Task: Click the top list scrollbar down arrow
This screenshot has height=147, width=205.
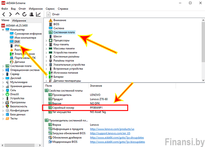Action: 203,80
